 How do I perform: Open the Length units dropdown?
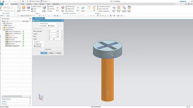click(x=62, y=34)
